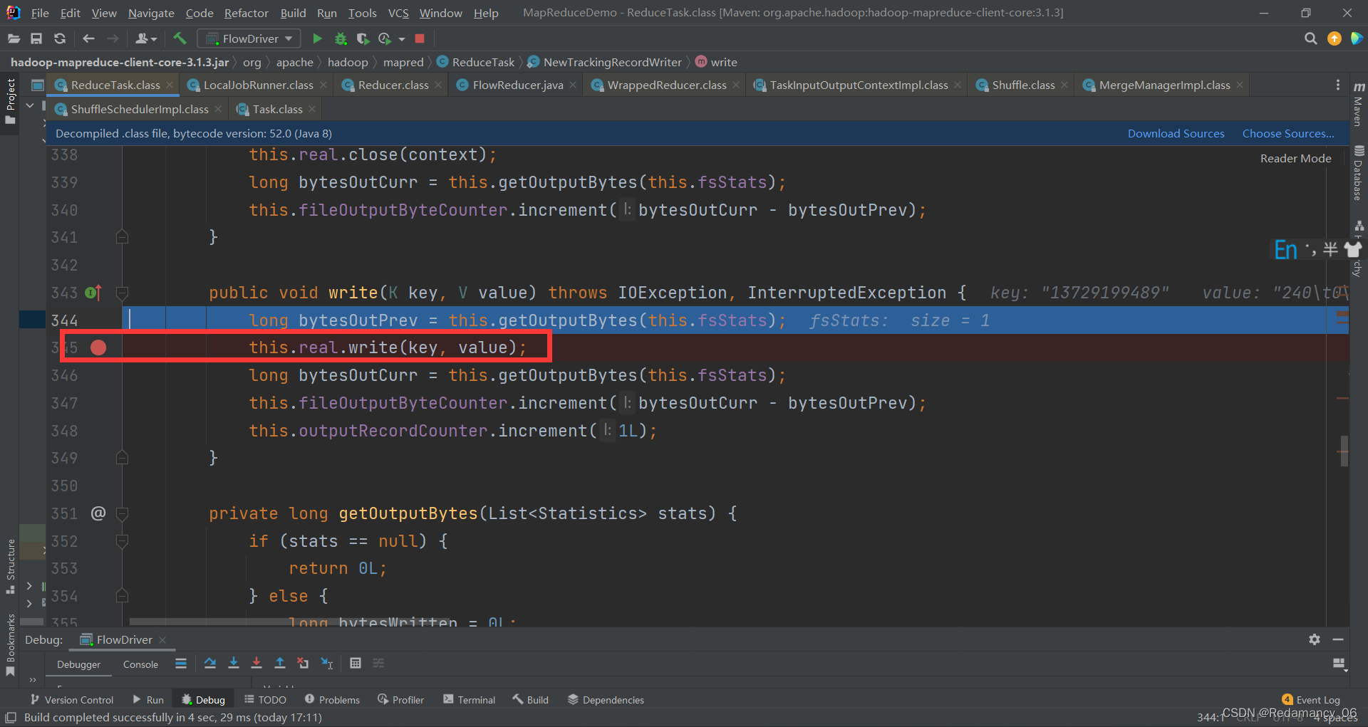This screenshot has height=727, width=1368.
Task: Open the VCS menu
Action: point(398,13)
